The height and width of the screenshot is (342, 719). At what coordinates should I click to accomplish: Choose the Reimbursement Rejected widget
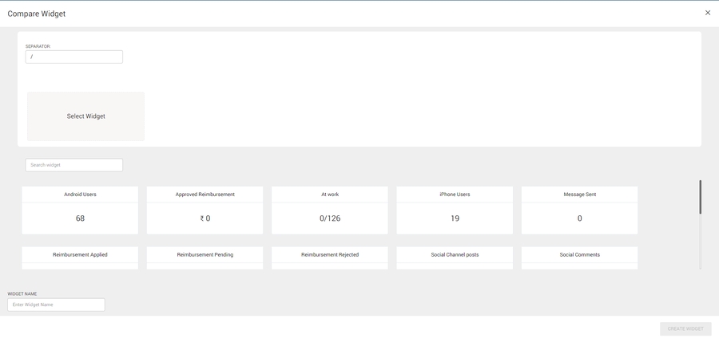click(329, 257)
